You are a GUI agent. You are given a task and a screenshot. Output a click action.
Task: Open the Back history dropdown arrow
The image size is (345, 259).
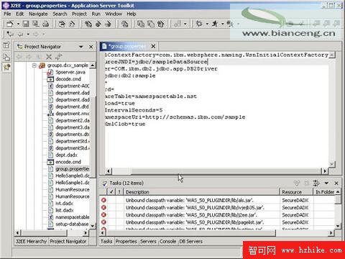[x=28, y=35]
